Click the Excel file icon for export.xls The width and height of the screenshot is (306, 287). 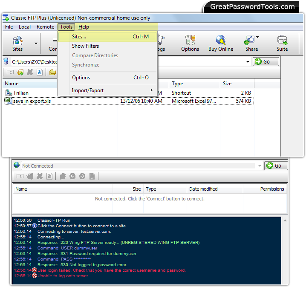point(8,101)
